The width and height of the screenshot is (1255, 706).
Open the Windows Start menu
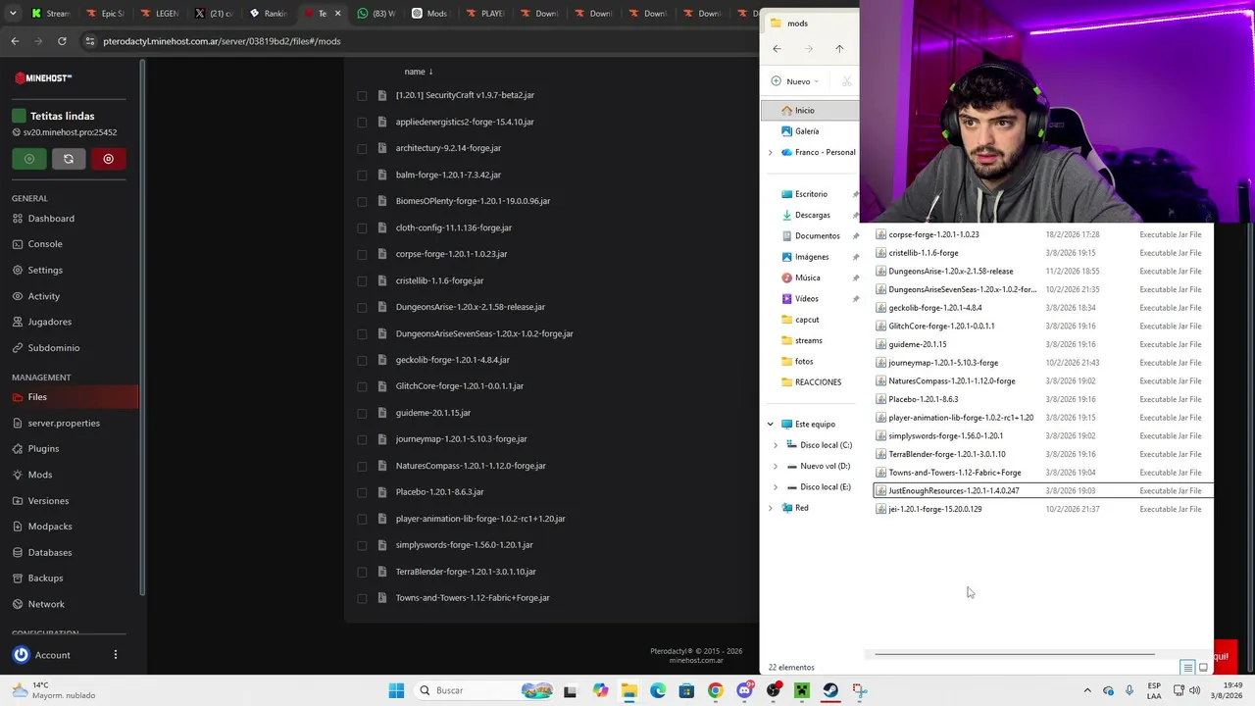pyautogui.click(x=396, y=690)
